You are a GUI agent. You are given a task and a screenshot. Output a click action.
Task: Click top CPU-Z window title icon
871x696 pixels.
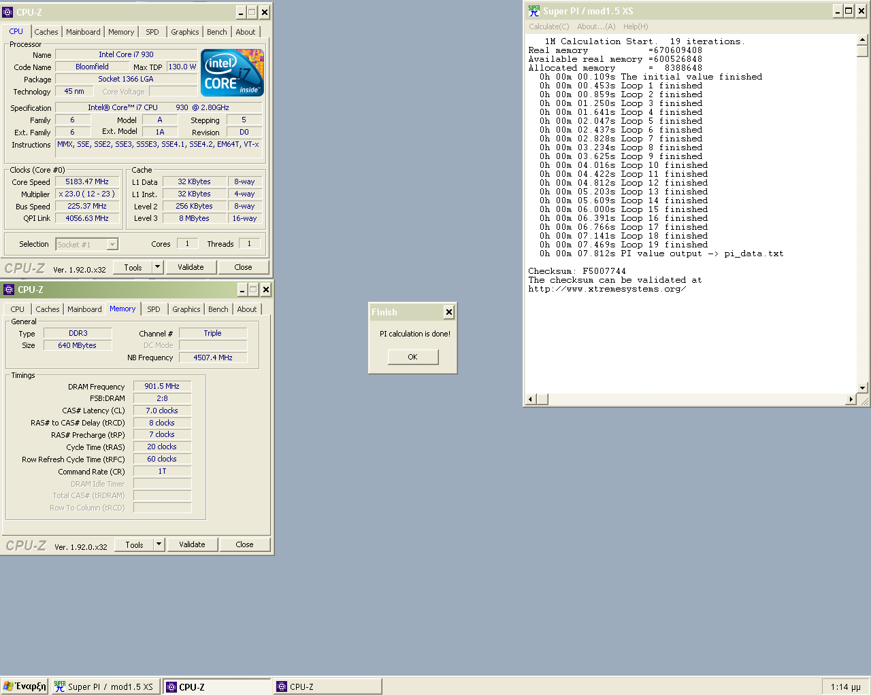[x=7, y=12]
